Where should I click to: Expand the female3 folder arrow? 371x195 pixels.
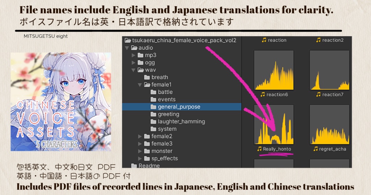point(140,144)
